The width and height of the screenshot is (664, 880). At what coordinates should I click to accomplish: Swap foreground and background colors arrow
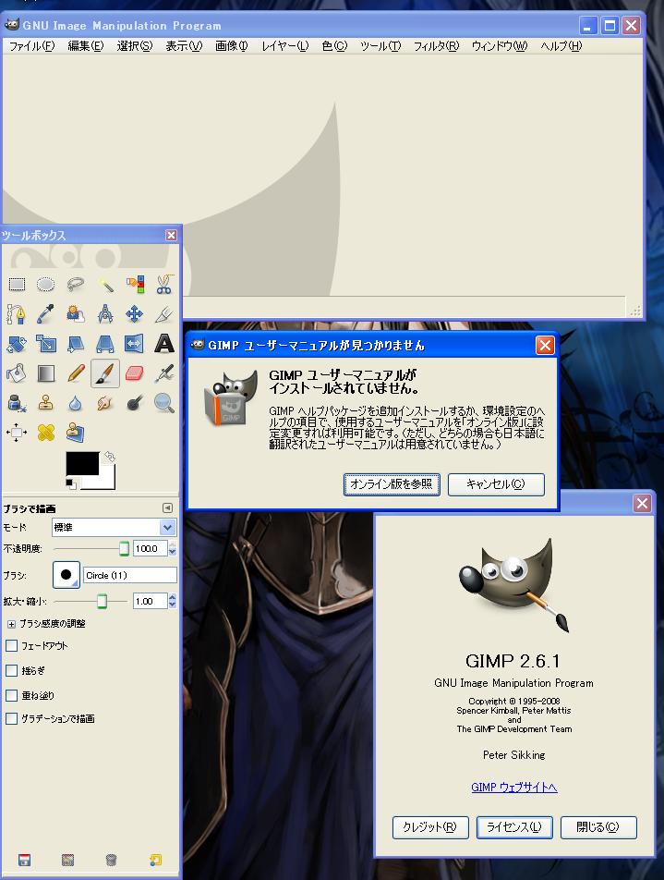(110, 457)
